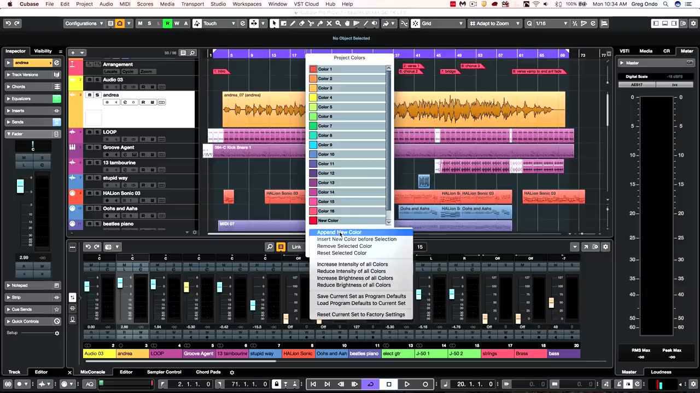Click the track list search magnifier icon
Screen dimensions: 700x393
192,53
